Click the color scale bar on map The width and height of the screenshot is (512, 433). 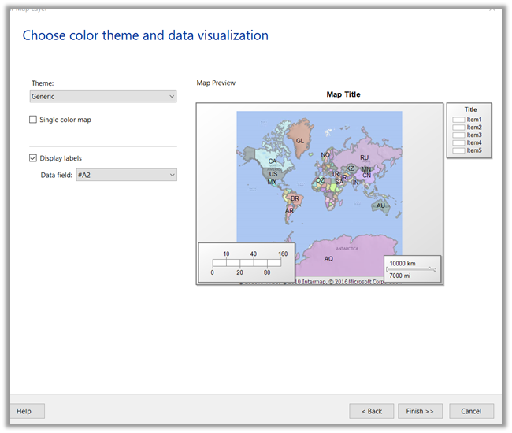247,263
